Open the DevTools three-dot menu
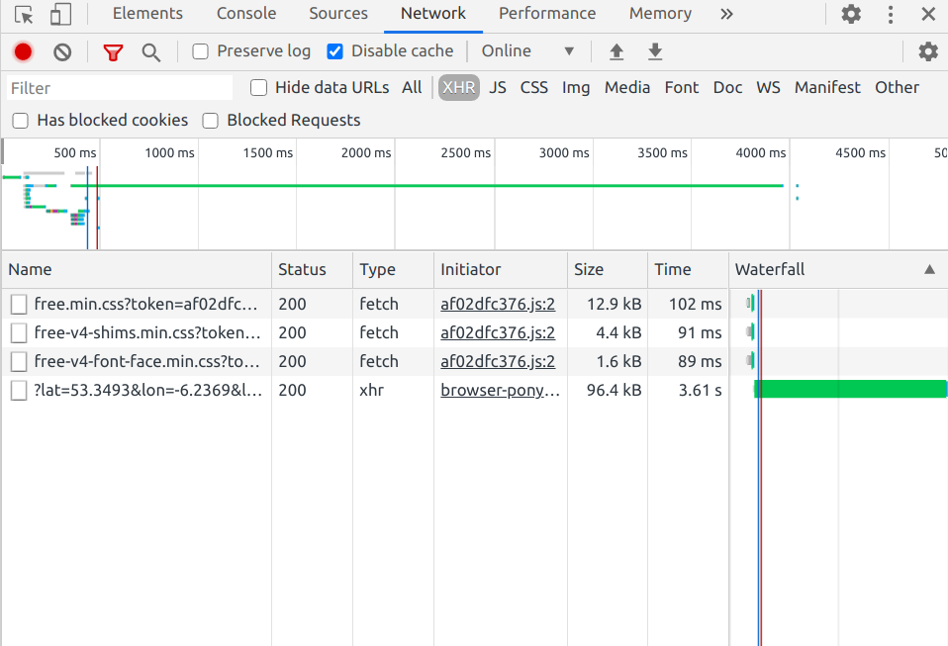Image resolution: width=948 pixels, height=646 pixels. tap(891, 15)
